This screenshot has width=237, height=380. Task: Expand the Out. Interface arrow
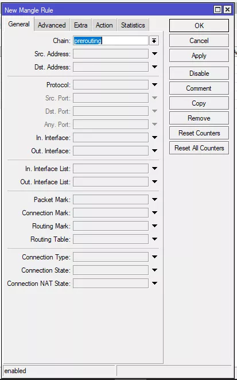[x=154, y=151]
